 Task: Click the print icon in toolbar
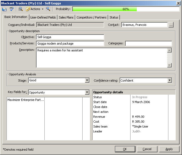point(4,9)
